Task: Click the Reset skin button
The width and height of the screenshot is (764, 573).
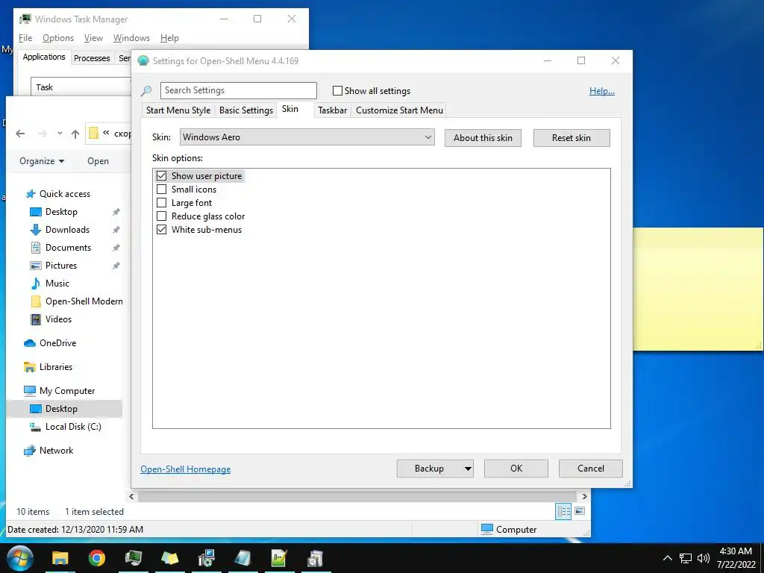Action: 572,138
